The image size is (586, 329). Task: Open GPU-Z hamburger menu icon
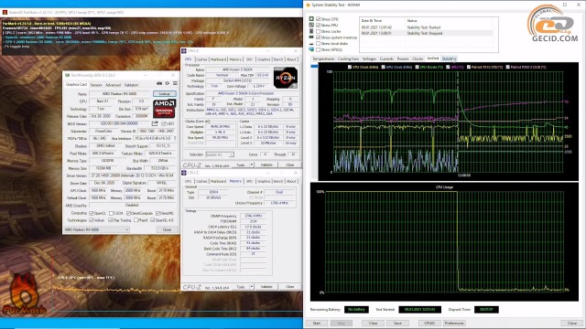click(x=175, y=83)
